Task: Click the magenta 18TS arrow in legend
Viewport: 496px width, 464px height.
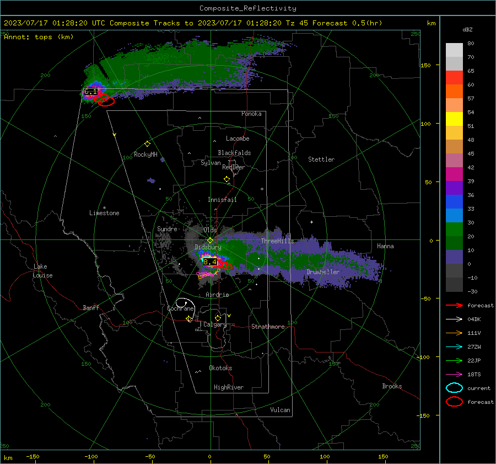Action: coord(454,375)
